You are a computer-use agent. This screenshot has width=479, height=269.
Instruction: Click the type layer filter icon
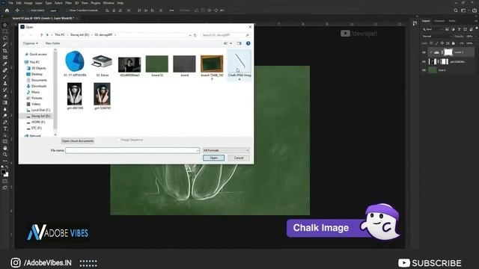coord(459,29)
